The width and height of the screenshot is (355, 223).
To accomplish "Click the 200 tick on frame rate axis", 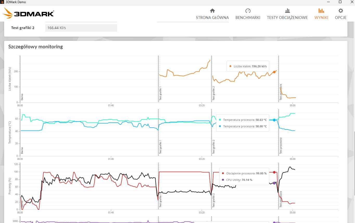I will (16, 71).
